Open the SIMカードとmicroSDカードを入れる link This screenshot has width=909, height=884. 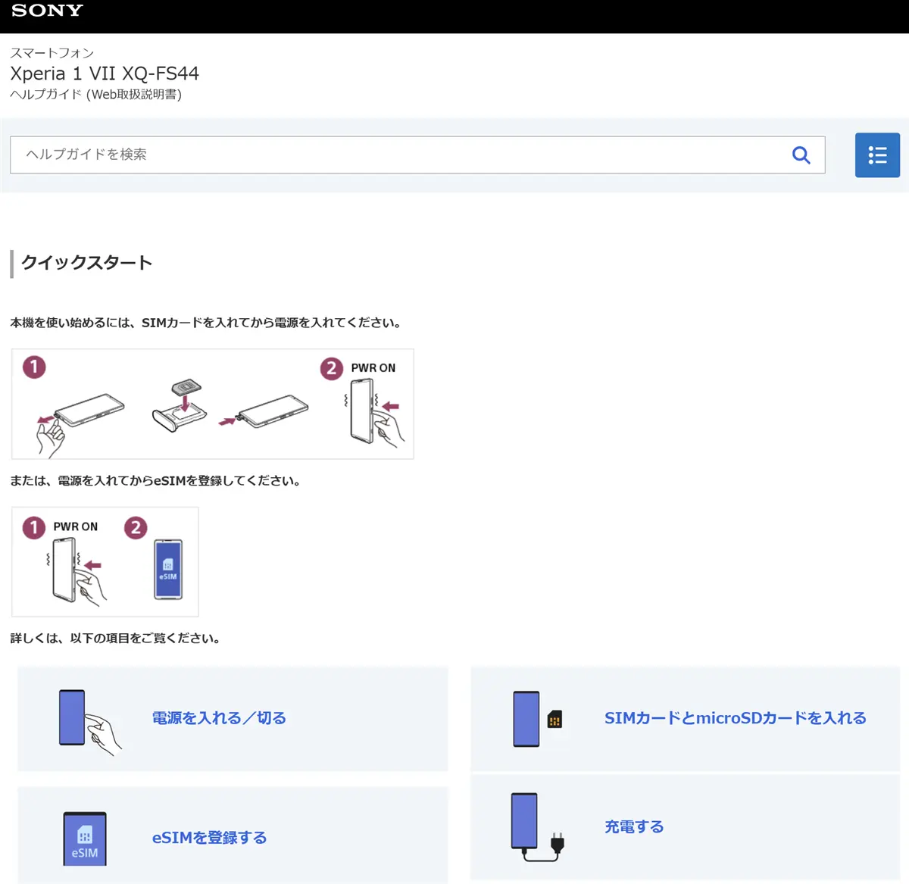pos(735,718)
